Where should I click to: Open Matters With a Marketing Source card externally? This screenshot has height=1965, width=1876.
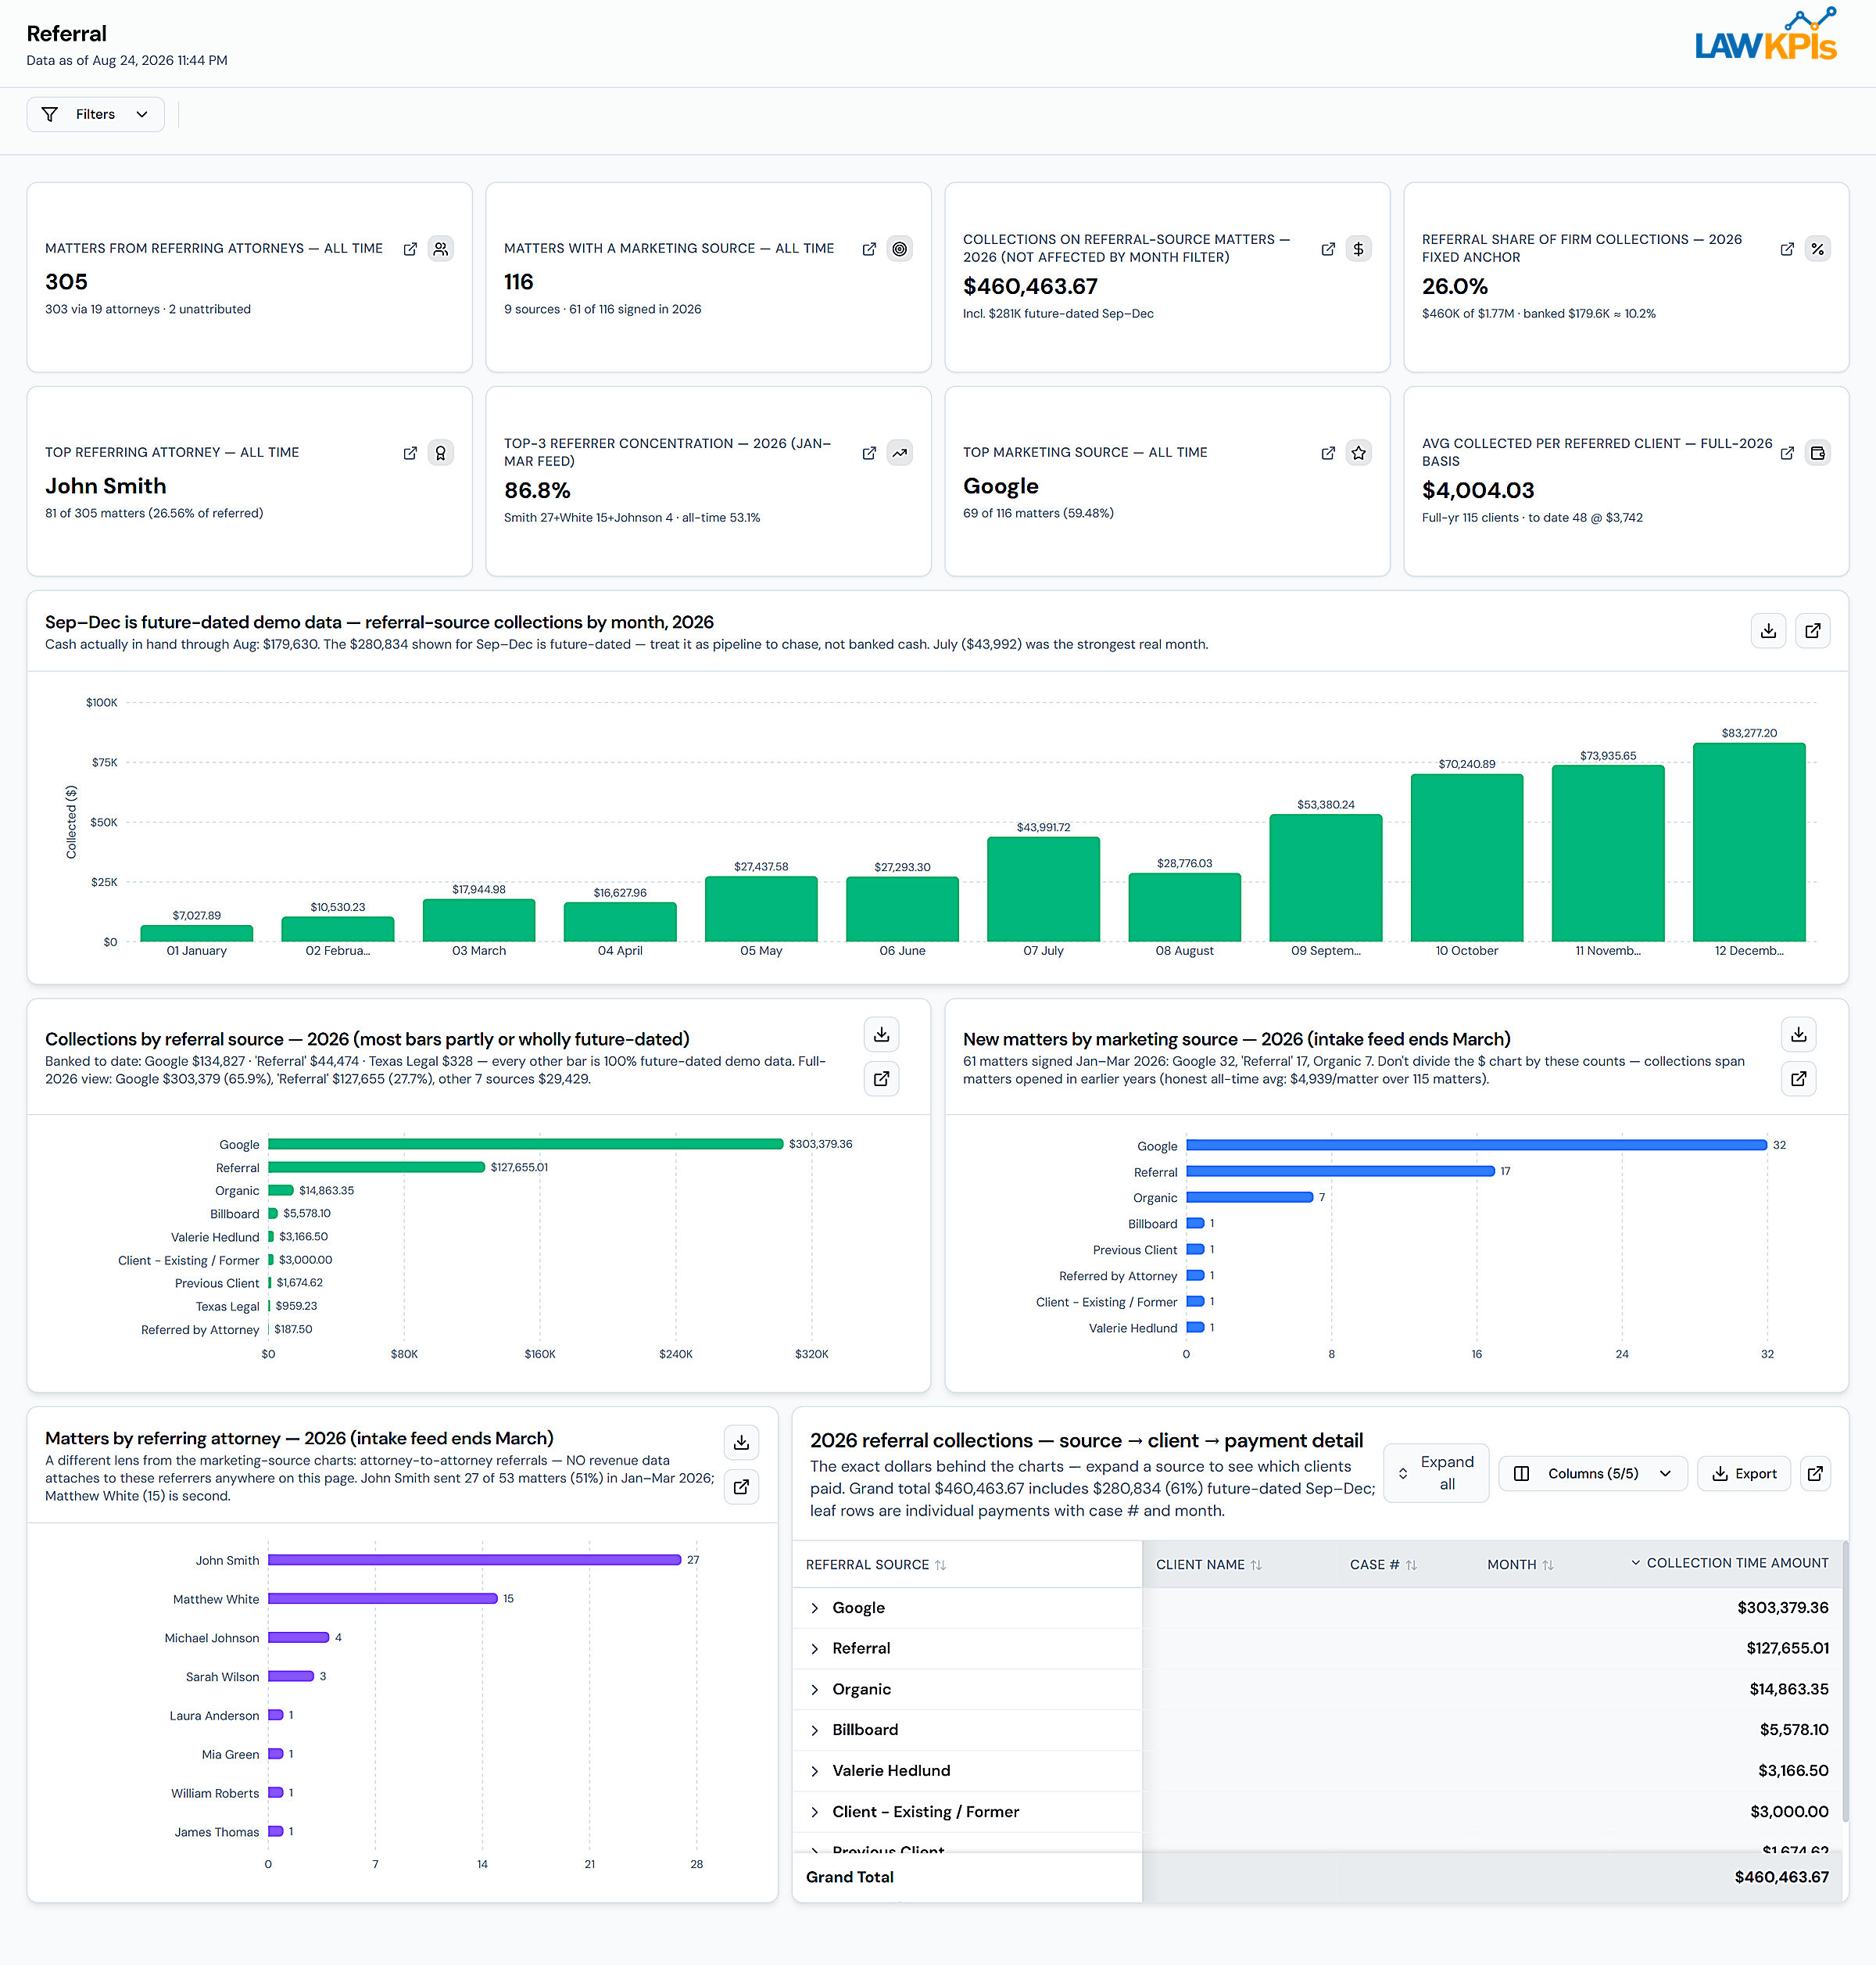click(x=869, y=249)
